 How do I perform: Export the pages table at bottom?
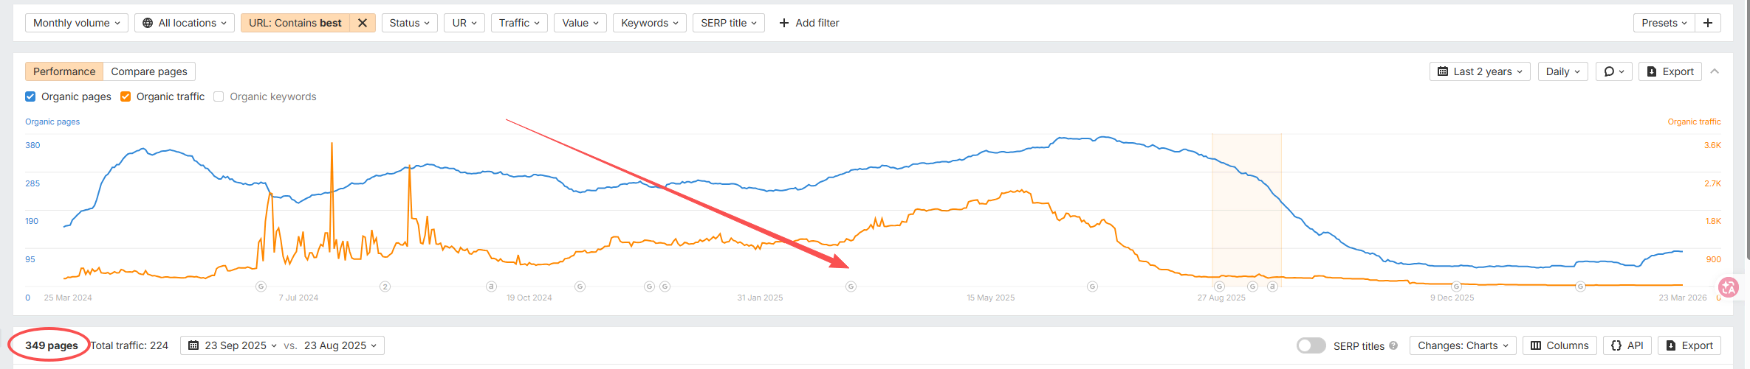click(1689, 345)
